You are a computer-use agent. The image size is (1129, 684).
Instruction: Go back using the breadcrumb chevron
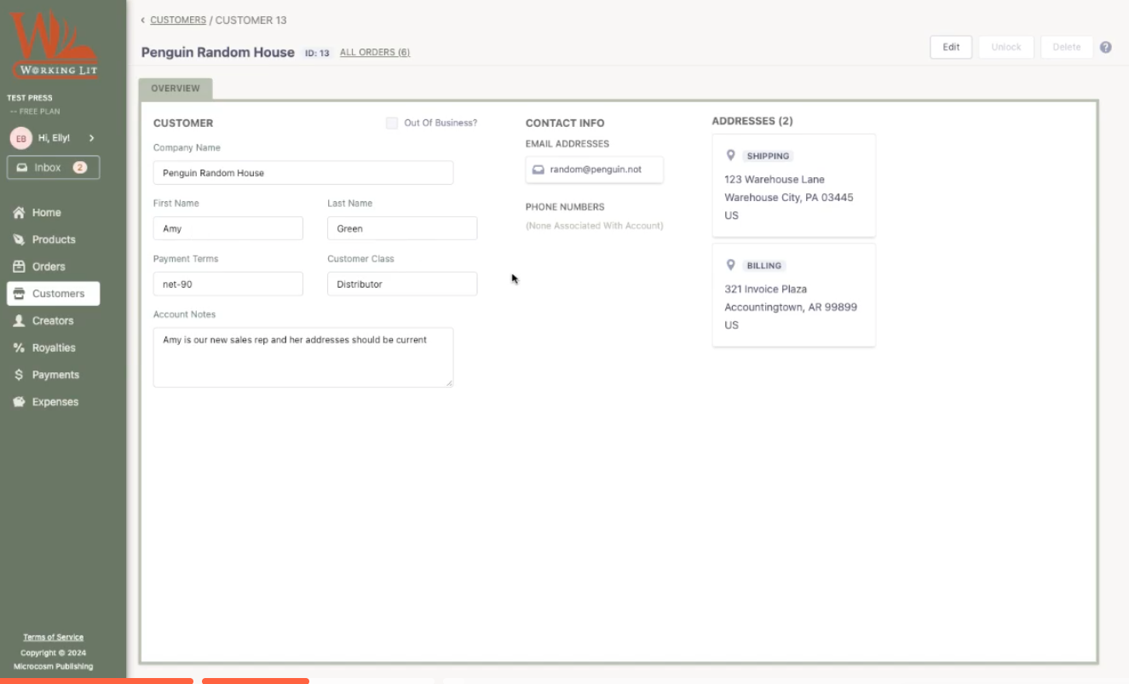(143, 20)
